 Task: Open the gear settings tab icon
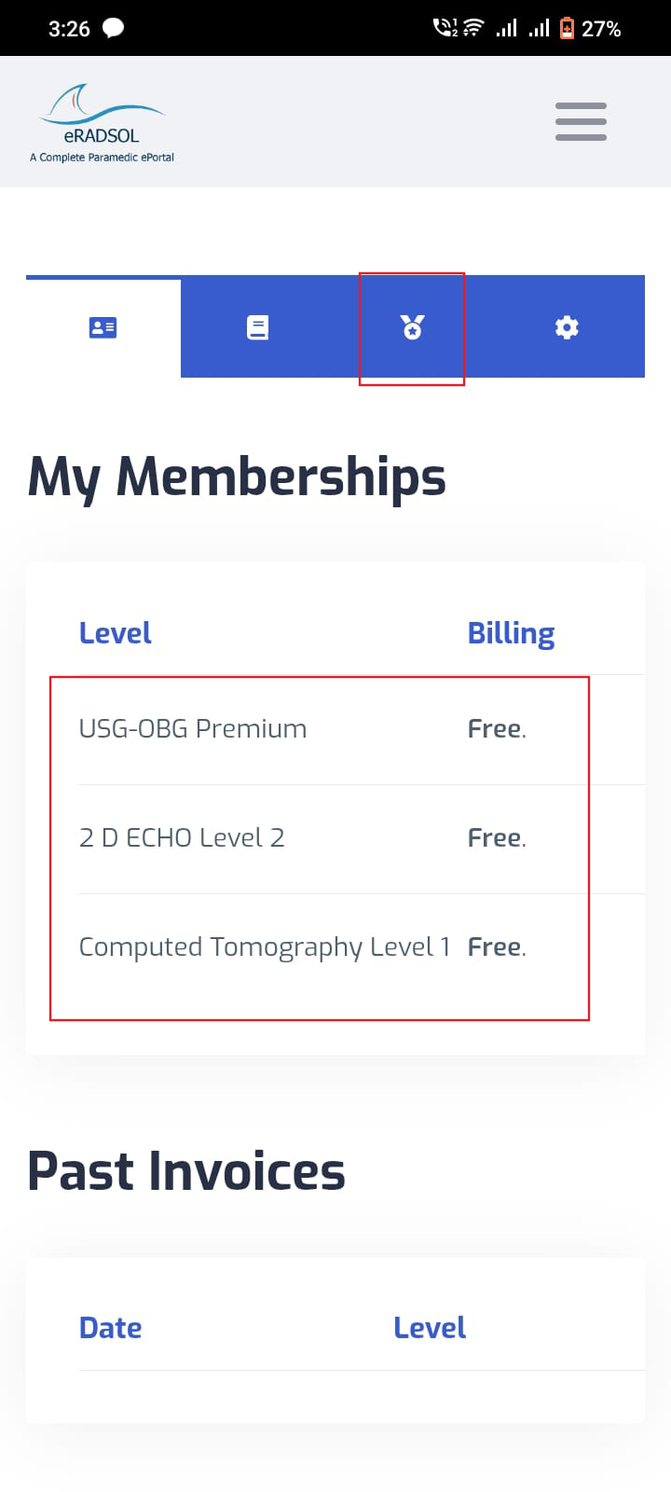[567, 327]
